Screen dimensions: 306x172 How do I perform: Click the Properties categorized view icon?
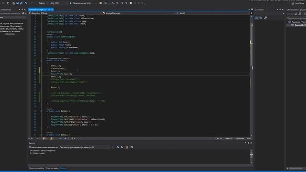tap(256, 18)
